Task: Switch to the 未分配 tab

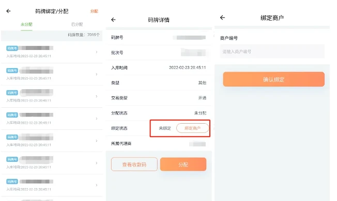Action: [26, 24]
